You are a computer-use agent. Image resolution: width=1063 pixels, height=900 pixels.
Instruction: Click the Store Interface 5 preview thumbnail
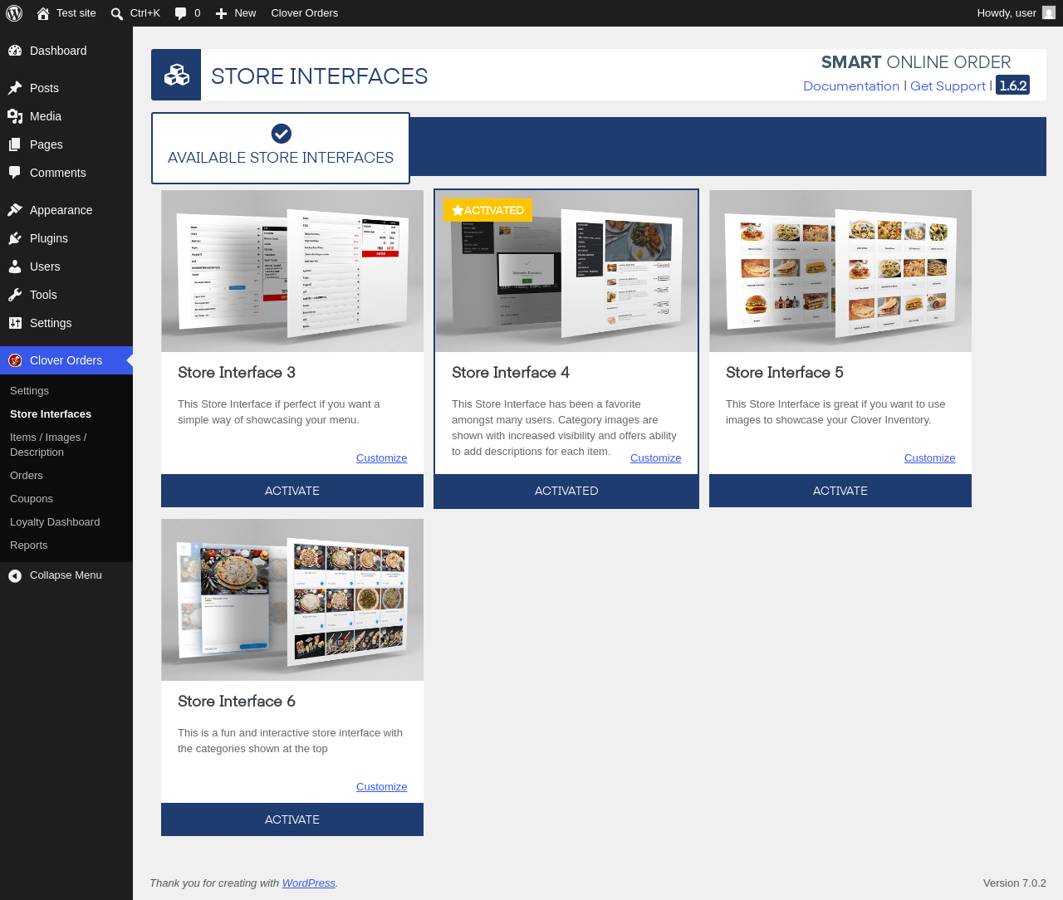[840, 271]
